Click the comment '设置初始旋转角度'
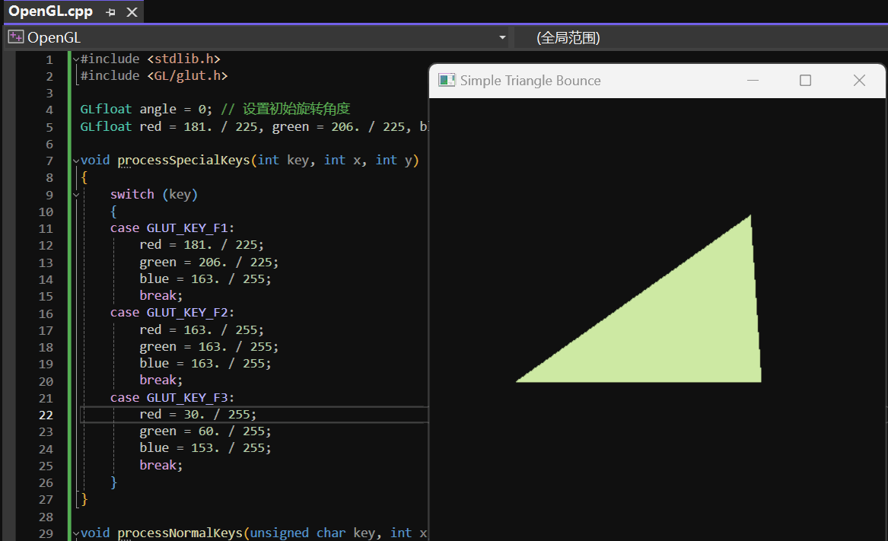 click(296, 109)
